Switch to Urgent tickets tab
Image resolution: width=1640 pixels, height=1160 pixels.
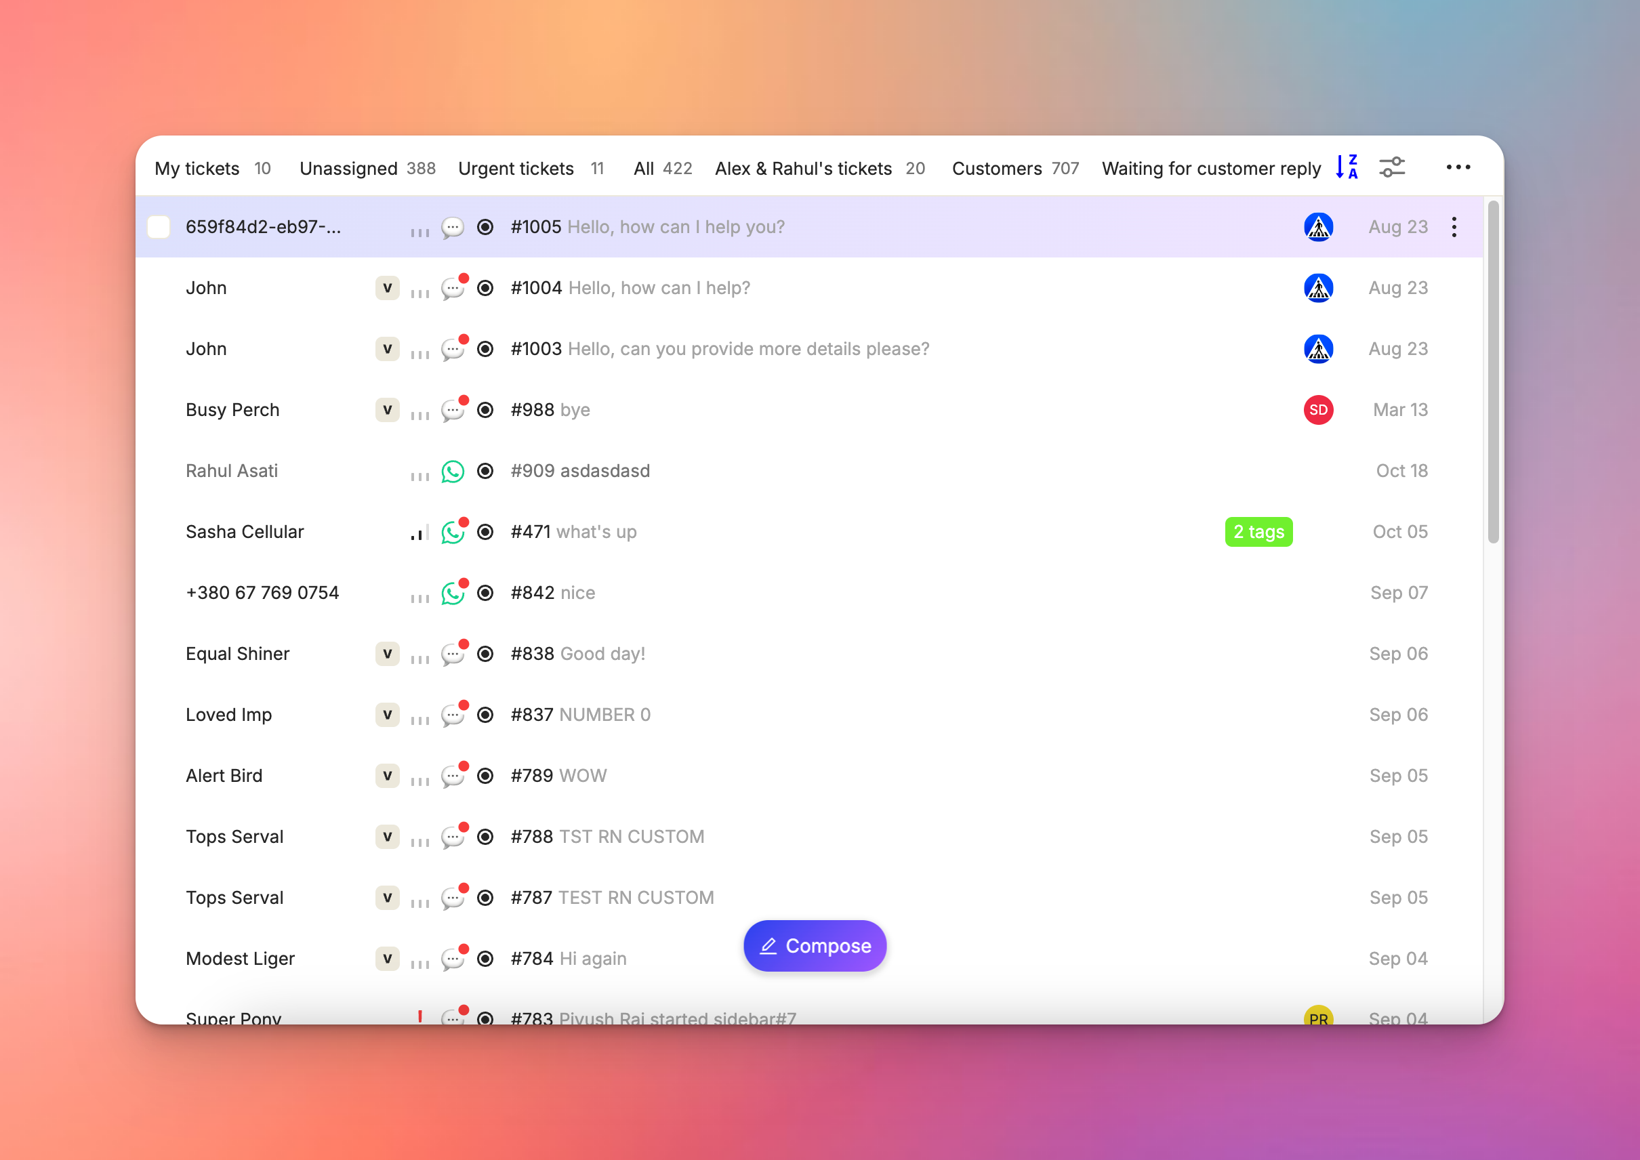click(x=516, y=169)
